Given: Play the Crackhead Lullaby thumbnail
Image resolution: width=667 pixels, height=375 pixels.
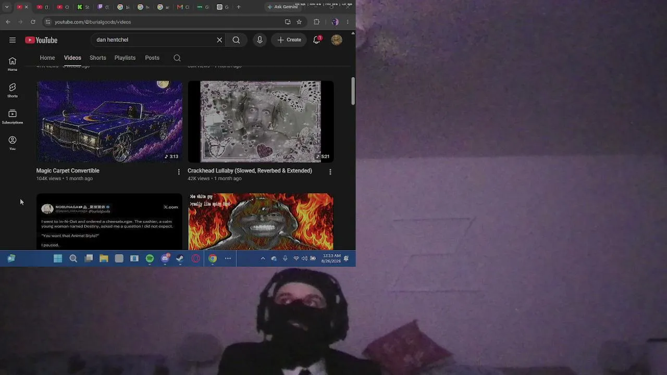Looking at the screenshot, I should click(261, 121).
